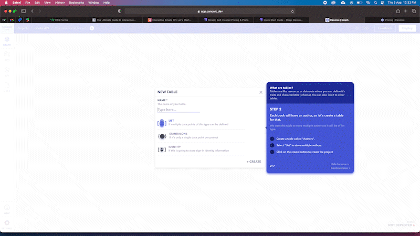
Task: Toggle the 'Create a table called Authors' checkmark
Action: coord(272,139)
